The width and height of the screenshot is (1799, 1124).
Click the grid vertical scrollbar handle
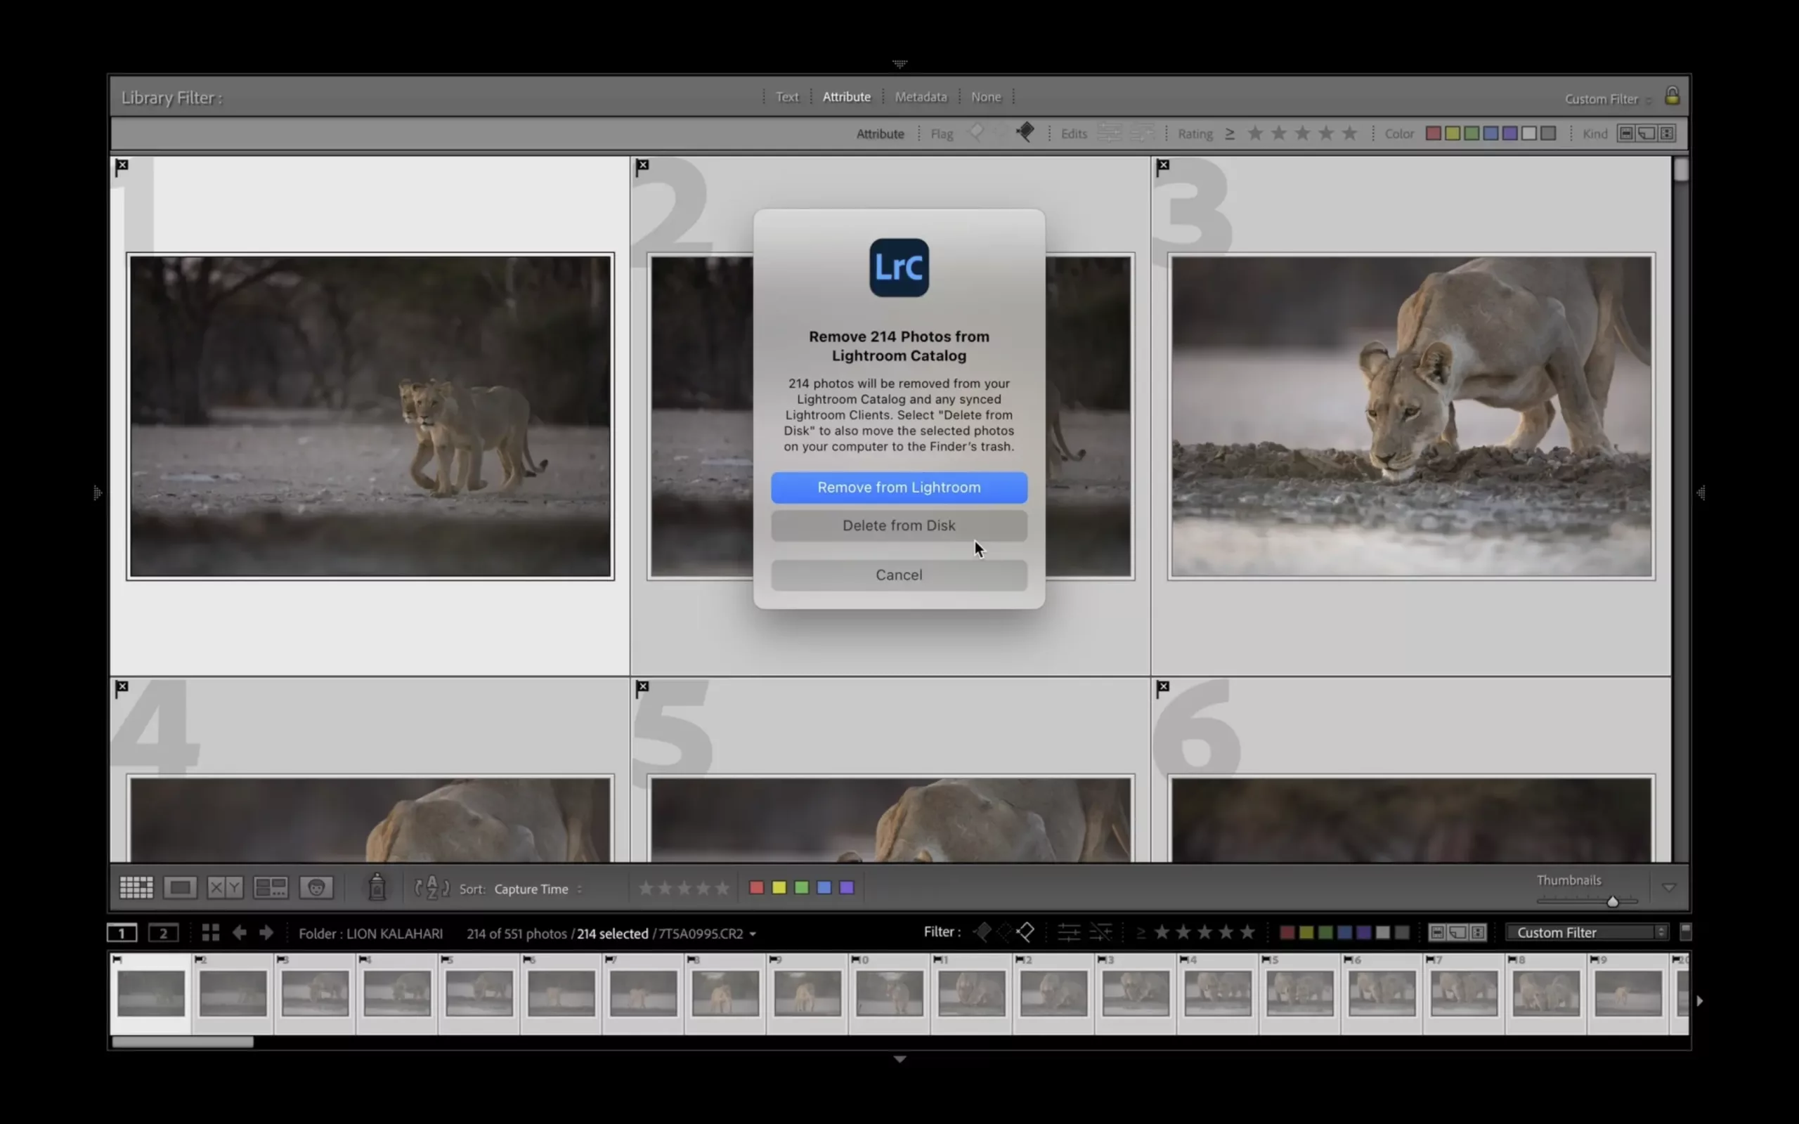[1681, 170]
